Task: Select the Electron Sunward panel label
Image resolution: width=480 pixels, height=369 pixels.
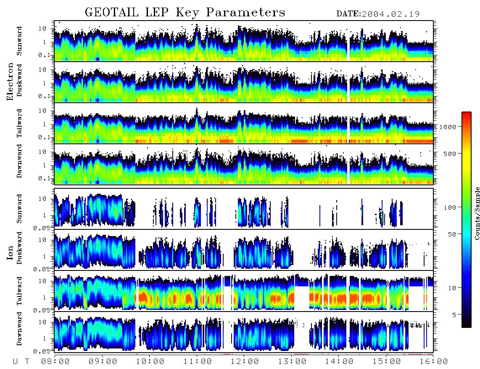Action: [19, 41]
